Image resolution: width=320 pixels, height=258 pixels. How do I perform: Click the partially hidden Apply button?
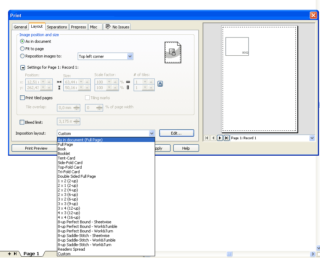[163, 148]
